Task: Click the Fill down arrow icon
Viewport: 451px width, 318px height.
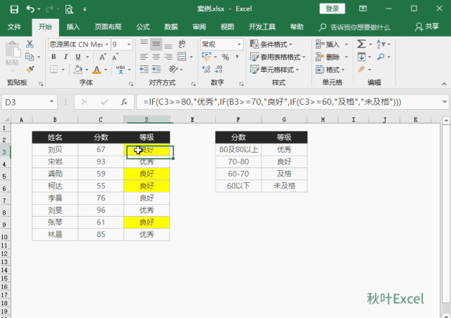Action: tap(362, 56)
